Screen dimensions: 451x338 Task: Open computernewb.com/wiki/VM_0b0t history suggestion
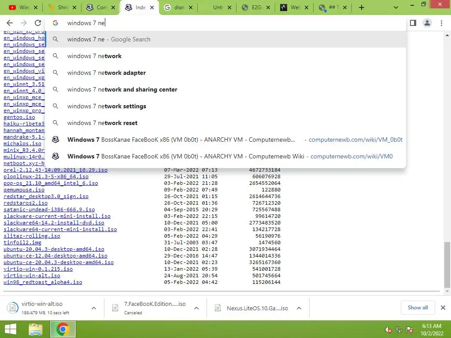click(x=226, y=140)
